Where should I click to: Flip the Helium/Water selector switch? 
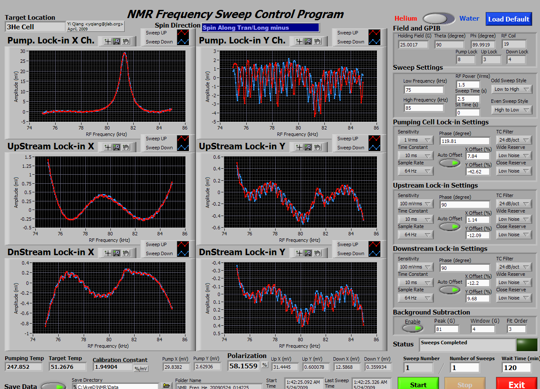point(438,19)
